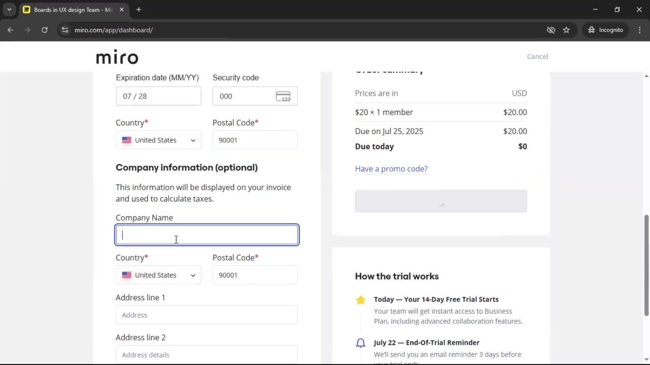The width and height of the screenshot is (650, 365).
Task: Click the scrollbar up arrow
Action: point(646,76)
